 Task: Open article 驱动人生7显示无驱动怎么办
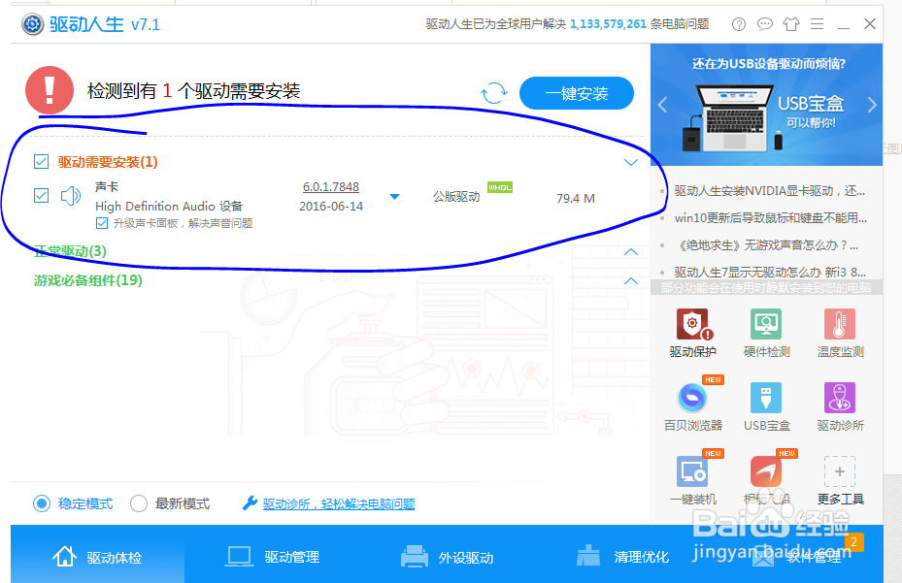[x=770, y=272]
